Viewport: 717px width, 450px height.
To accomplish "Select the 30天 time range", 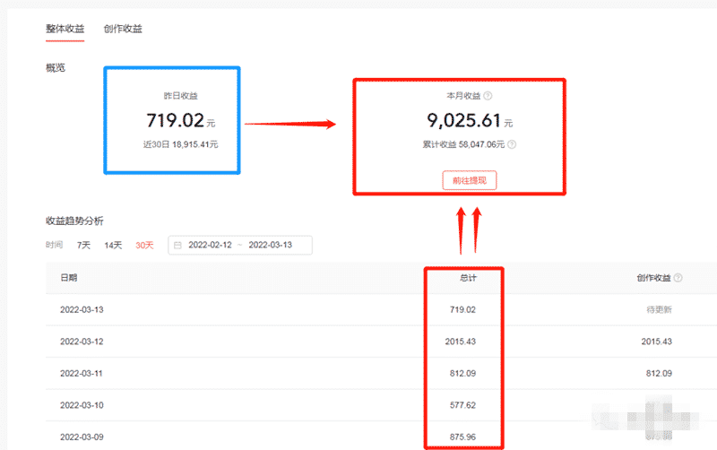I will [144, 245].
